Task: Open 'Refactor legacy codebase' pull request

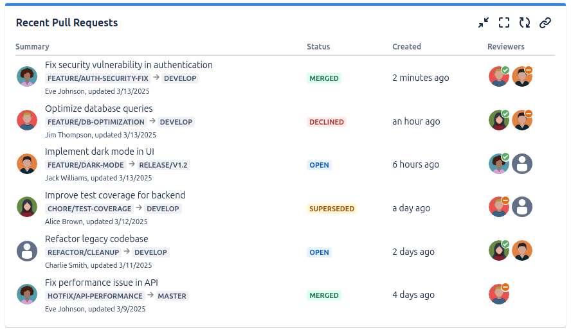Action: (x=96, y=239)
